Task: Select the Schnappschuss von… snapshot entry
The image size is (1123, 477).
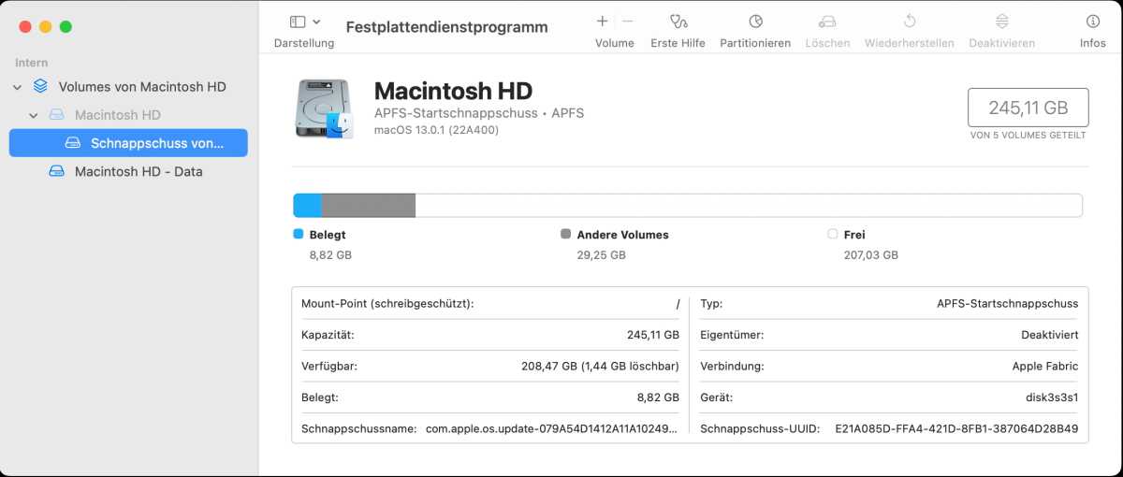Action: (x=128, y=143)
